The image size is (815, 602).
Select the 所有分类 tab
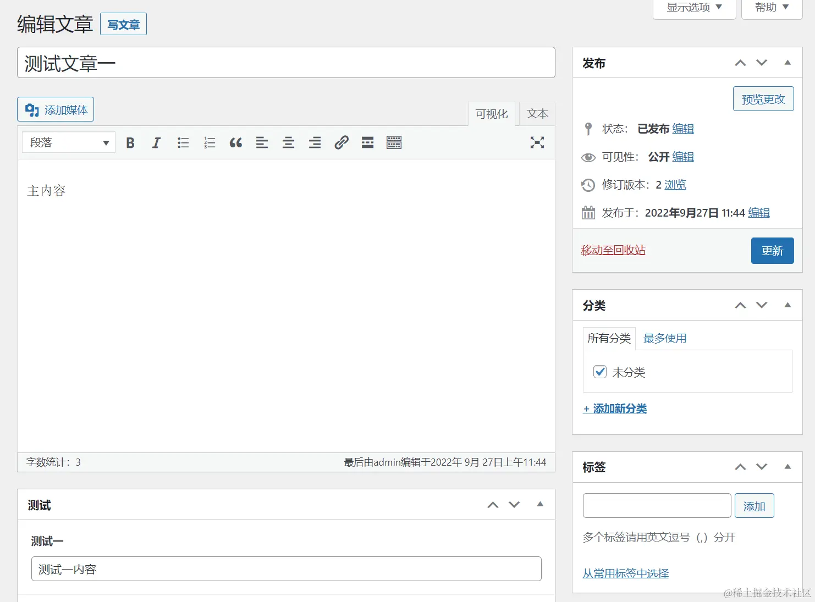[x=609, y=339]
